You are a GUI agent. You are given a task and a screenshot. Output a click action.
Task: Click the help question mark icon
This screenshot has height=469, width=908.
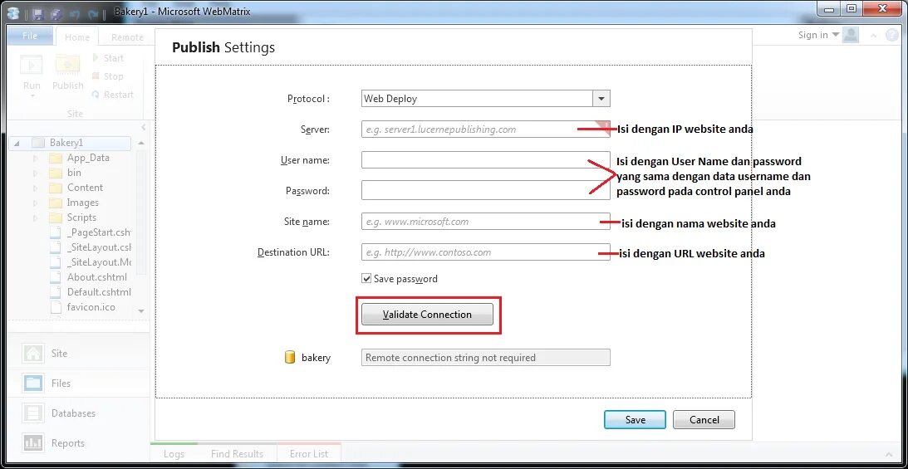tap(891, 36)
